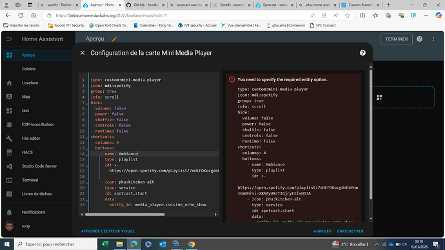The image size is (445, 250).
Task: Place cursor on 'columns: 4' line in editor
Action: [x=107, y=142]
